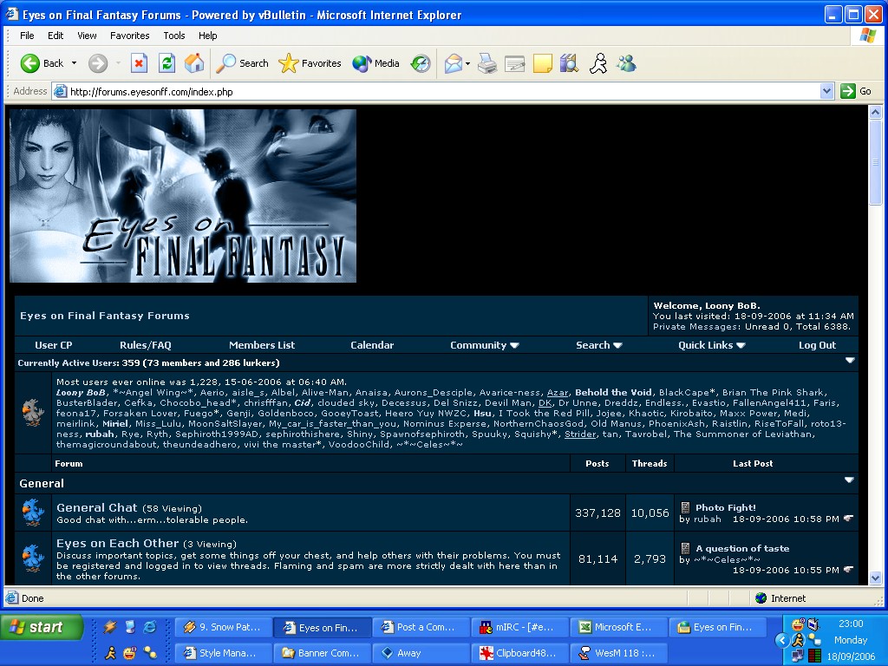
Task: Open the Research books icon
Action: tap(569, 63)
